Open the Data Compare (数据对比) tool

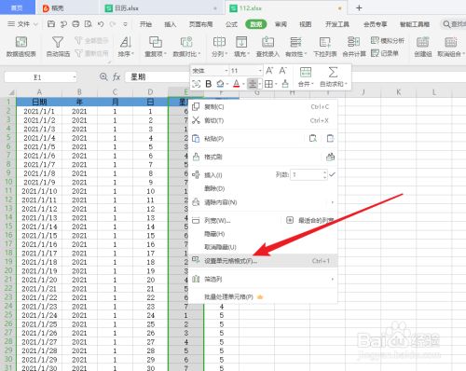coord(186,46)
